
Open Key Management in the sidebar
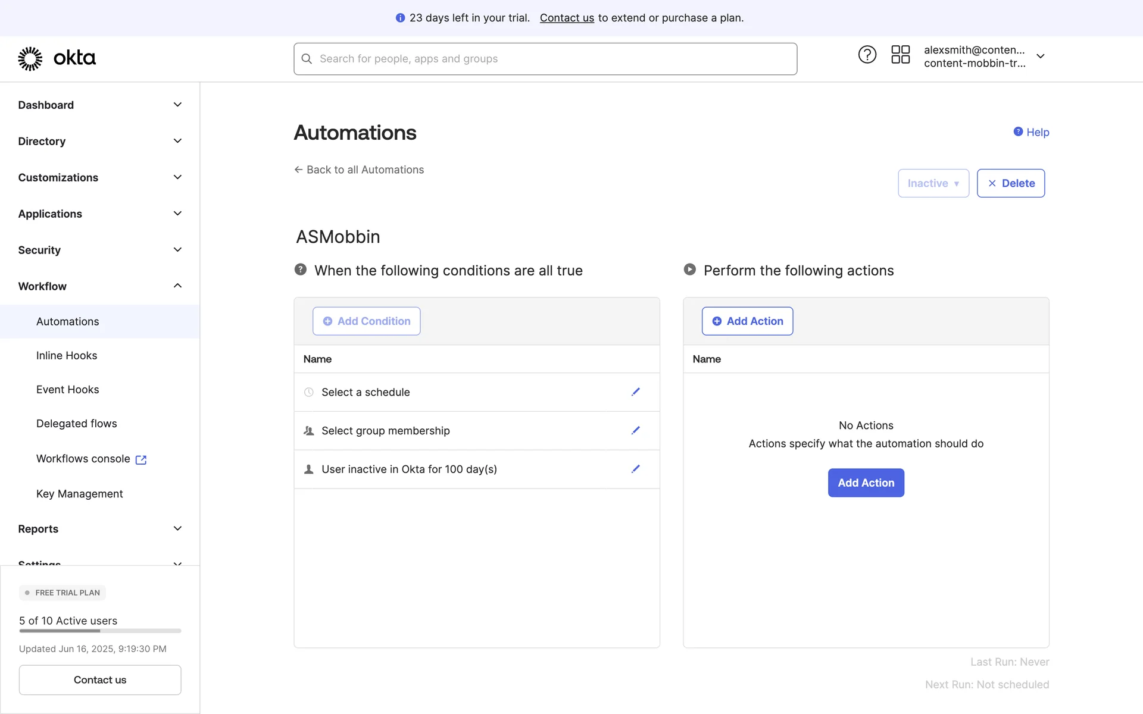coord(80,494)
